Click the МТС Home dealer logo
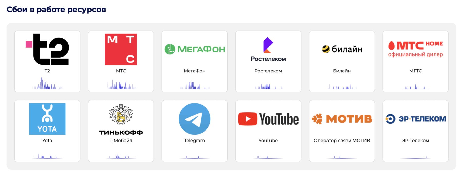The image size is (462, 177). pos(416,49)
